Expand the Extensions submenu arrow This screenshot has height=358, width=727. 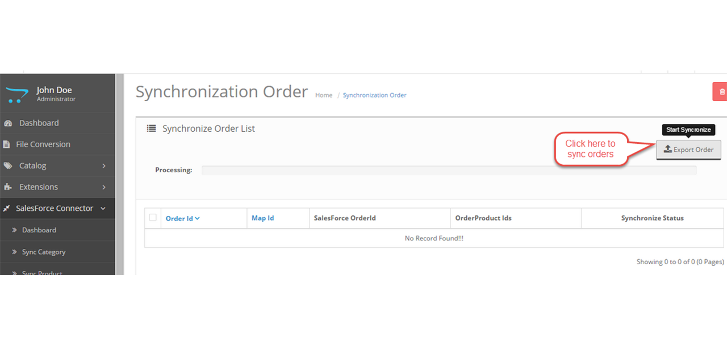click(104, 187)
